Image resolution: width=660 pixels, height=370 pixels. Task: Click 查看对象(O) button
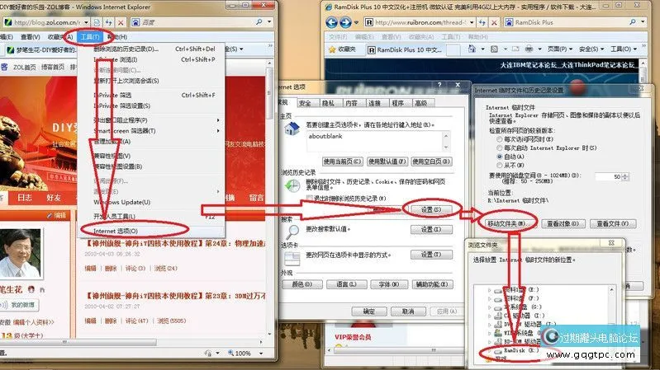coord(563,223)
